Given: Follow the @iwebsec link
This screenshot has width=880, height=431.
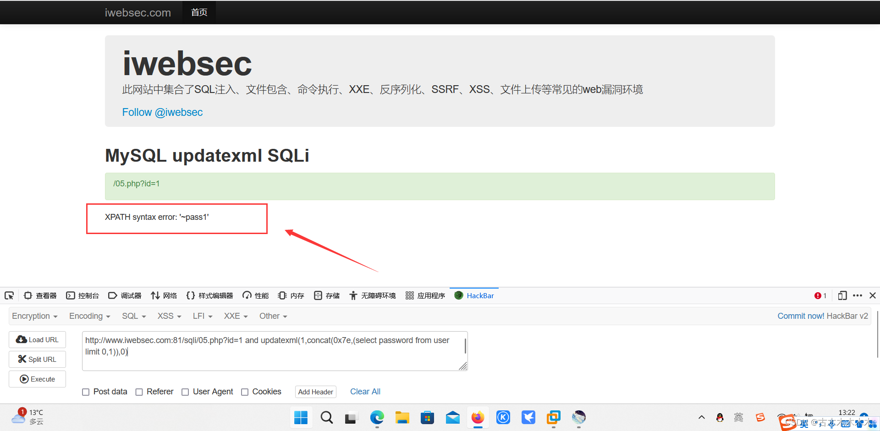Looking at the screenshot, I should (162, 112).
